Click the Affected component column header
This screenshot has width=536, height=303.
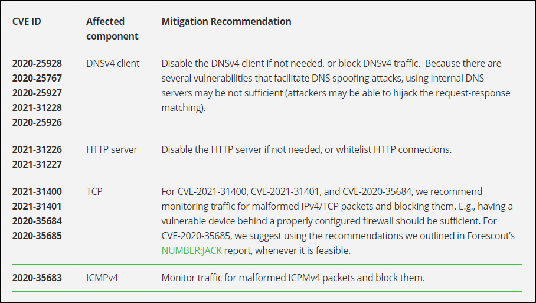click(x=112, y=28)
